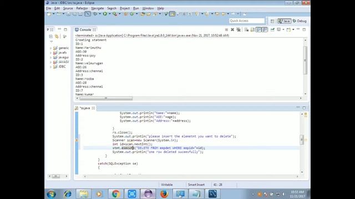Viewport: 355px width, 199px height.
Task: Open the Navigate menu
Action: click(98, 8)
